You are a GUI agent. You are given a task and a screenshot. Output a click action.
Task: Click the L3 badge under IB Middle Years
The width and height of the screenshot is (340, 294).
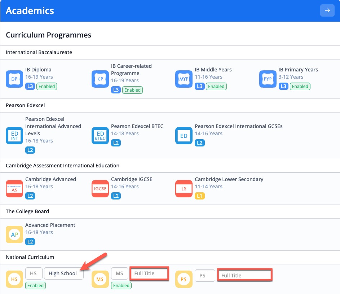pos(200,86)
